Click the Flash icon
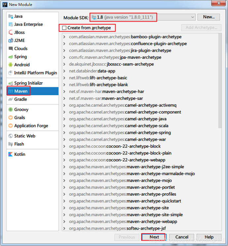Screen dimensions: 228x246 point(11,144)
